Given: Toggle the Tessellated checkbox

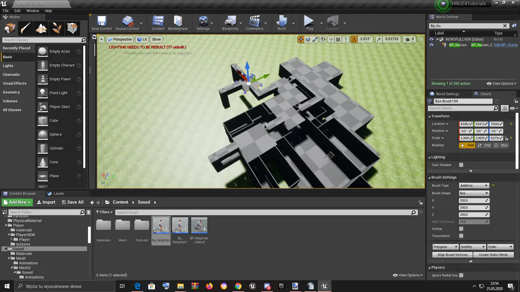Looking at the screenshot, I should coord(461,236).
